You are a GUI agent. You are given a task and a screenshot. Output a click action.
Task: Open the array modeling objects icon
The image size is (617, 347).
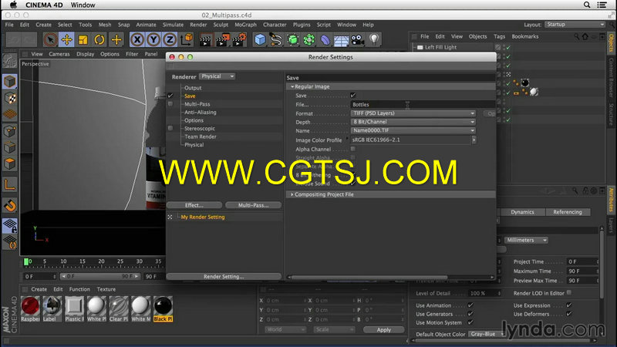tap(309, 40)
